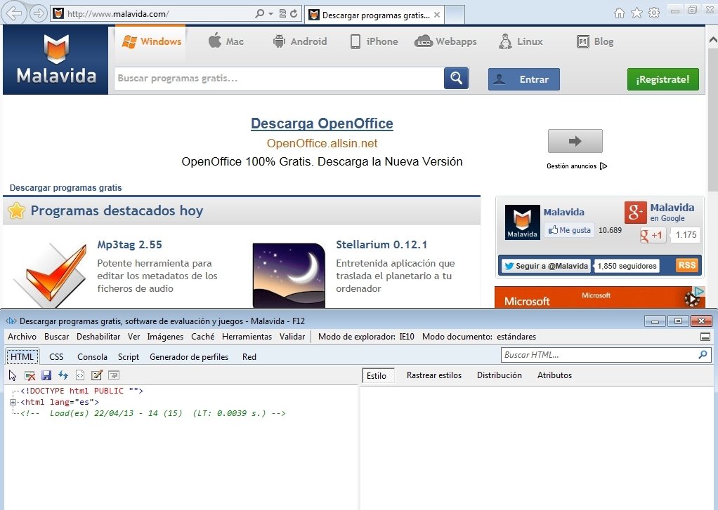Switch to Rastrear estilos tab
The image size is (718, 510).
[434, 375]
